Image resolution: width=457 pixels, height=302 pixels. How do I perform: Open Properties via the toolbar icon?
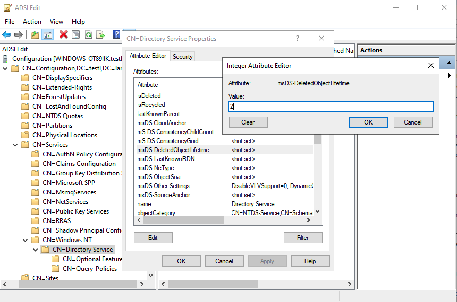[75, 35]
